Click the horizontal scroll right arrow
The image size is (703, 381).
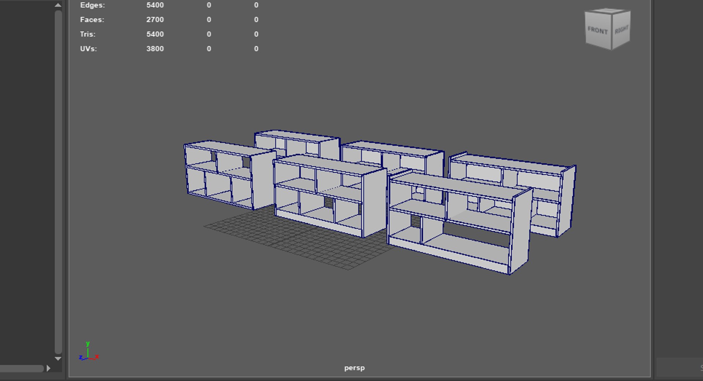coord(48,368)
